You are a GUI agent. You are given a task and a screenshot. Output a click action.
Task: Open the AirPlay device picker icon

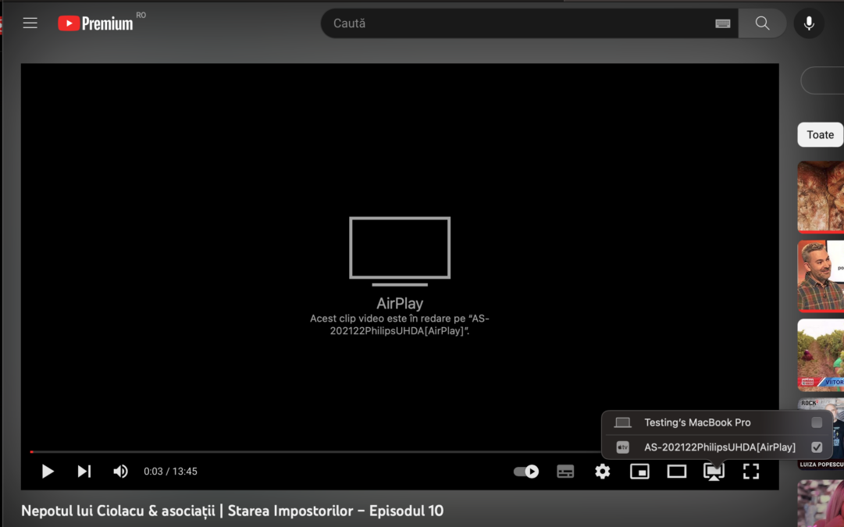pos(713,471)
